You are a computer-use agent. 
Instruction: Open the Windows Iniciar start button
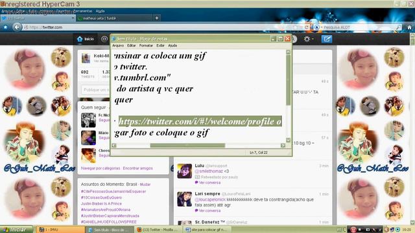click(16, 230)
